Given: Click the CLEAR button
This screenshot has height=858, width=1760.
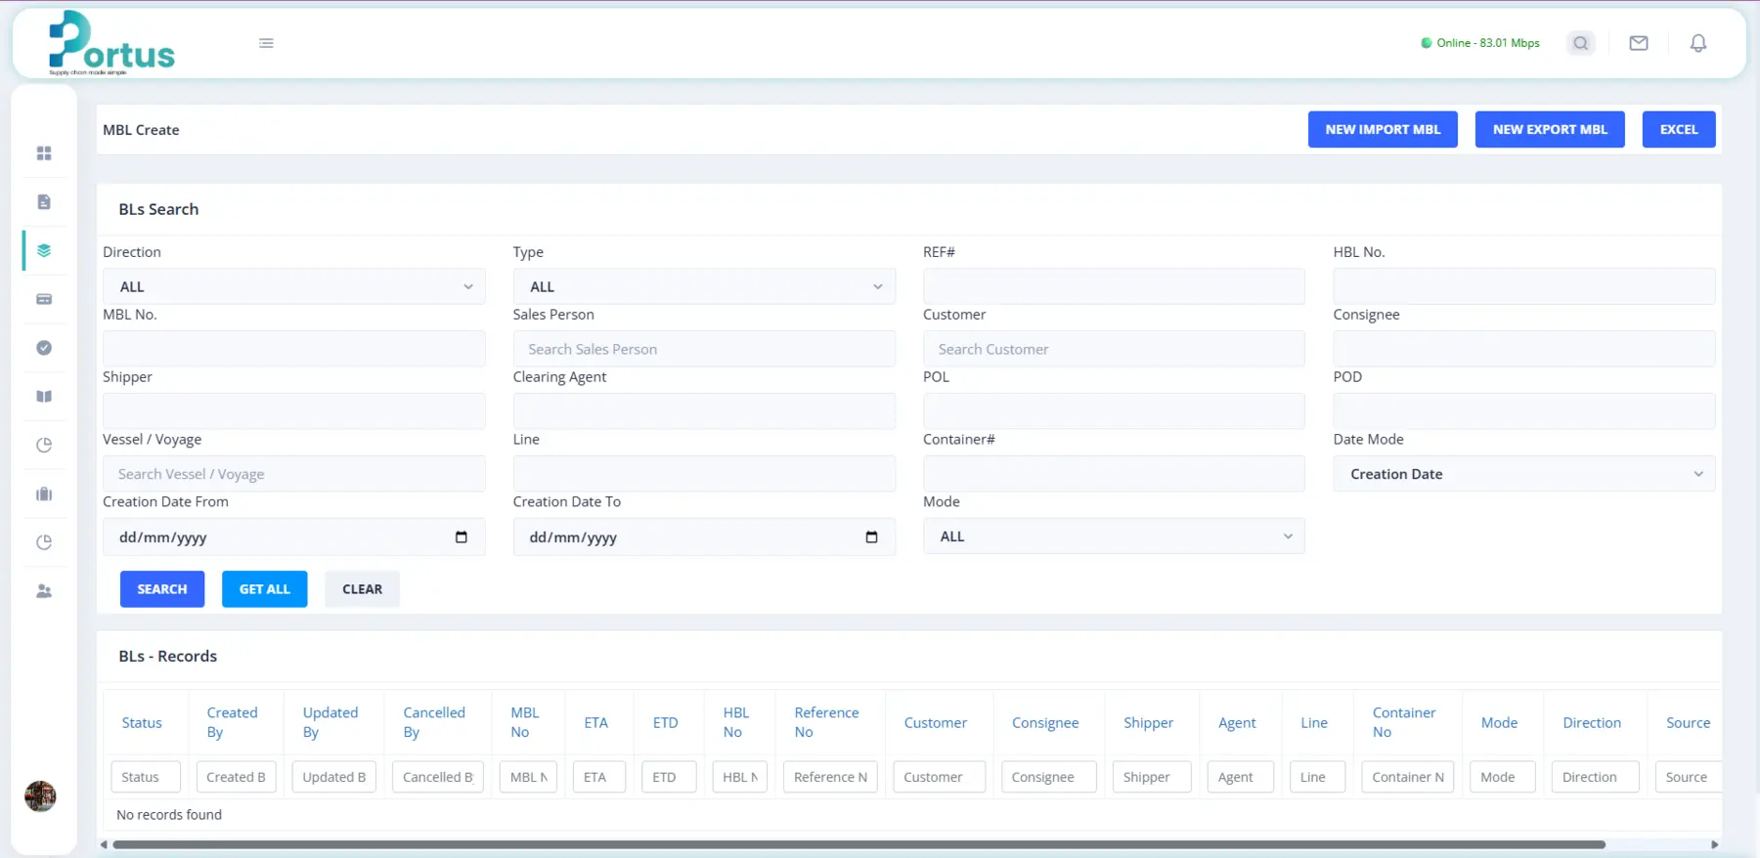Looking at the screenshot, I should click(362, 589).
